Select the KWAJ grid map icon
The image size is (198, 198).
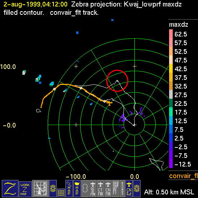pos(40,189)
